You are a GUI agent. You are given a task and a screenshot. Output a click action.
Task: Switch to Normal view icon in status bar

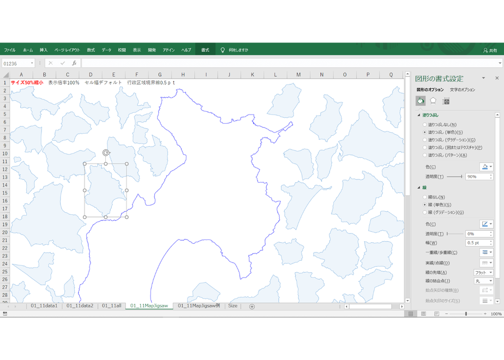(411, 314)
